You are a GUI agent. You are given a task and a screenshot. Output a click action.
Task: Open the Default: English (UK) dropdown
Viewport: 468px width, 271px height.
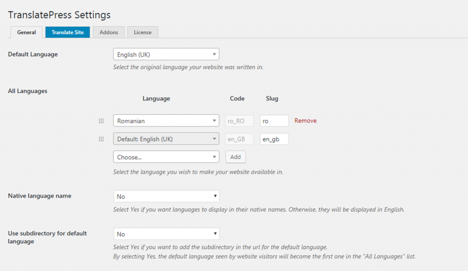click(x=166, y=139)
